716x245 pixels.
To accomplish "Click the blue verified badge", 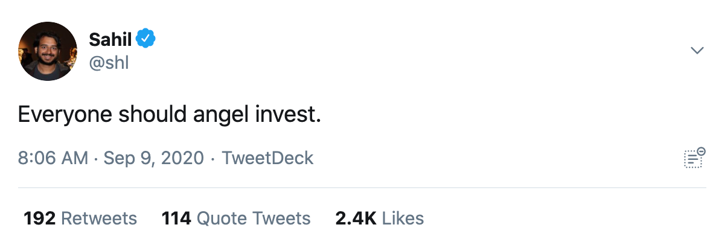I will (x=146, y=39).
